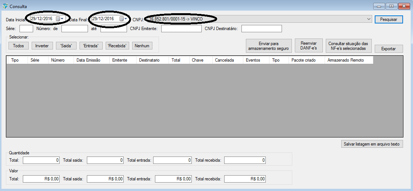Click the Pesquisar button

389,19
